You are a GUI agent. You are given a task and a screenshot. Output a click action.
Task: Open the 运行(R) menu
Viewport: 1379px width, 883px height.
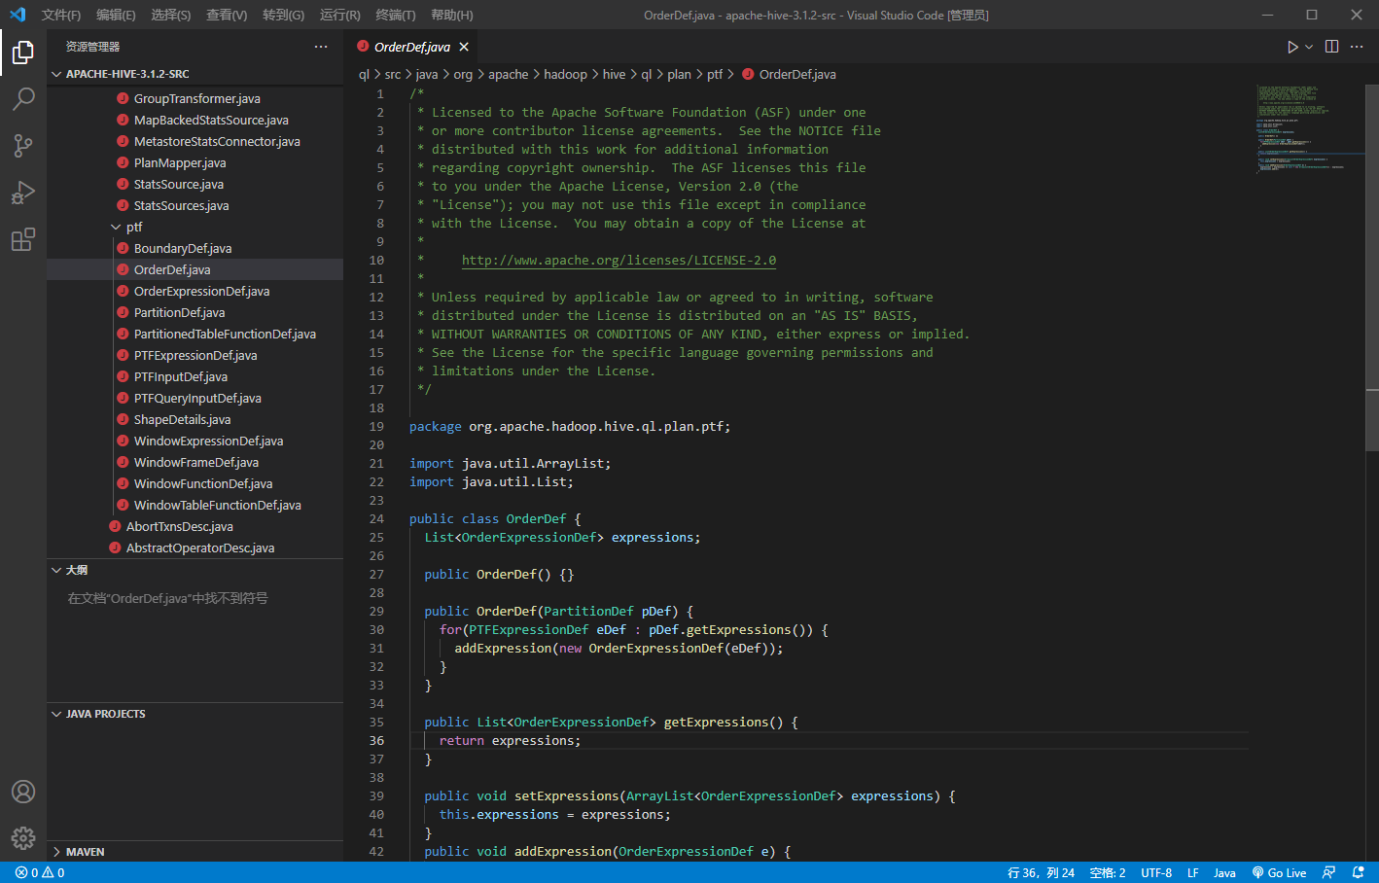coord(339,15)
